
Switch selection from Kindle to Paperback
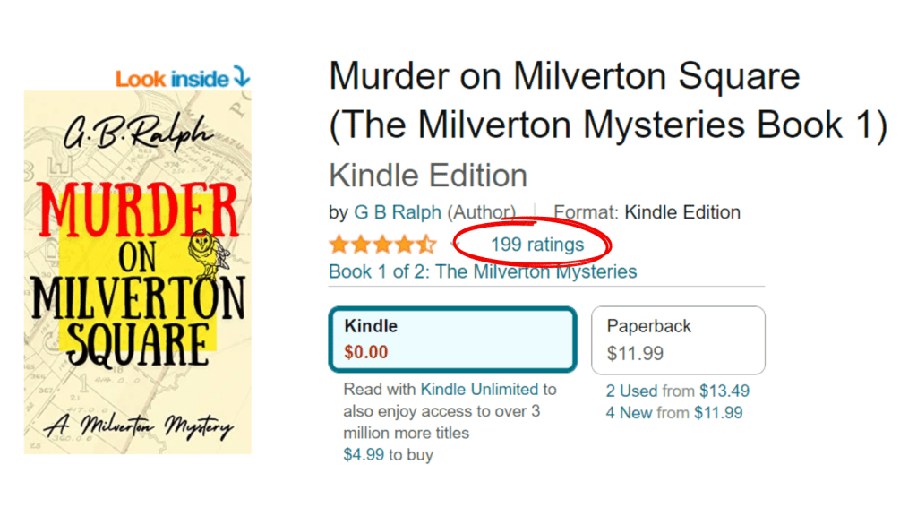click(x=678, y=340)
